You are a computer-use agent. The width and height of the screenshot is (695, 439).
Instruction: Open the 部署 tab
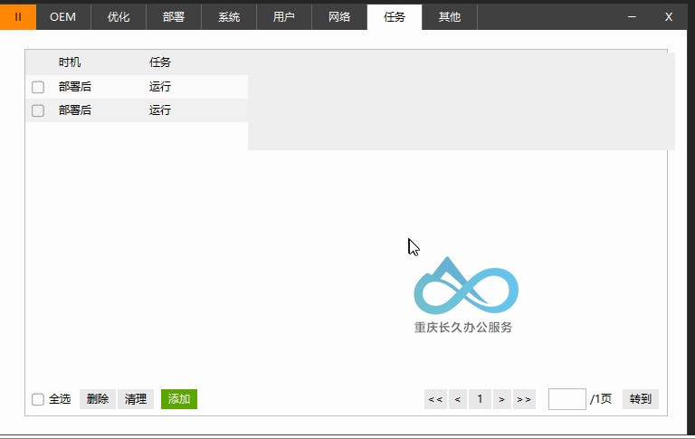[174, 17]
